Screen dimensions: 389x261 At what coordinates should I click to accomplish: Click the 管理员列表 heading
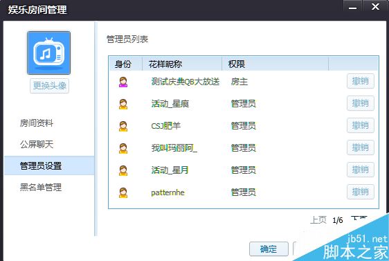(x=127, y=39)
